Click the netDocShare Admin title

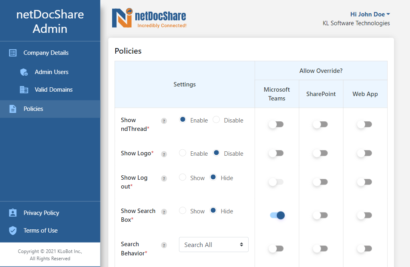tap(50, 22)
